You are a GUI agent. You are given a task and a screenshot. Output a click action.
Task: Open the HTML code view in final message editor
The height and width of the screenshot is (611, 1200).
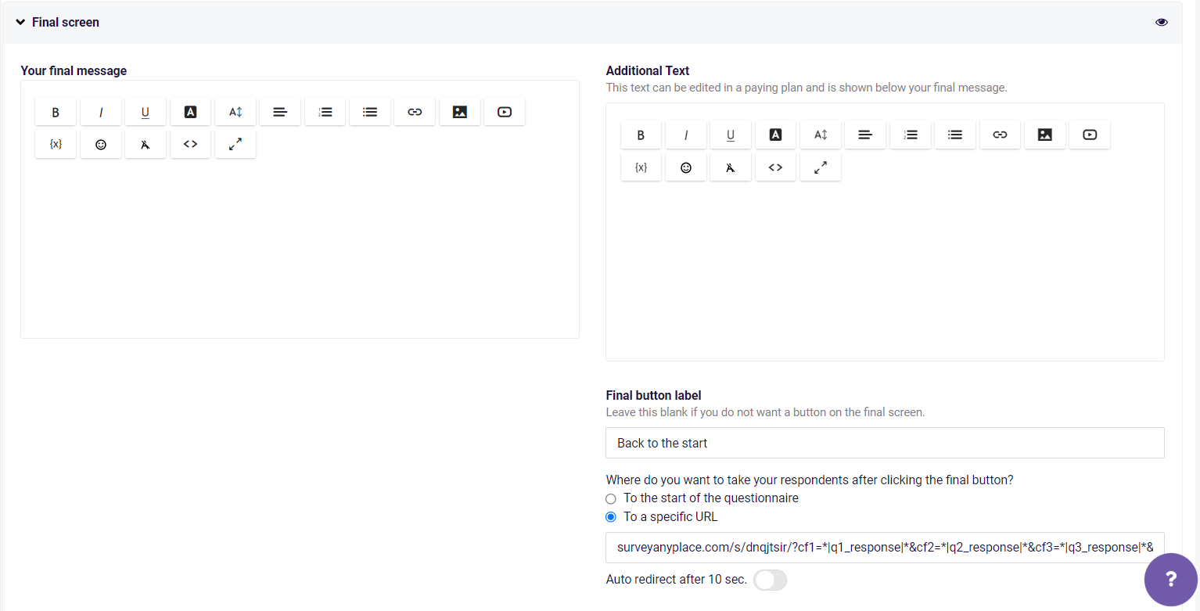point(190,143)
